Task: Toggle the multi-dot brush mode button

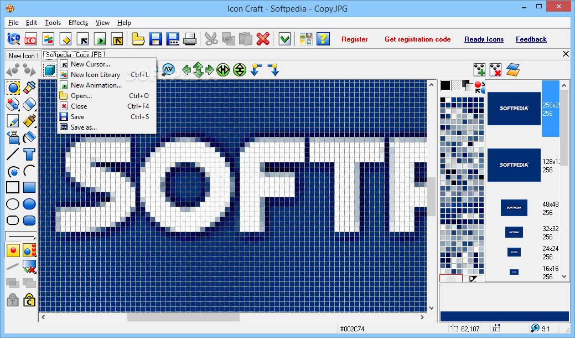Action: coord(29,250)
